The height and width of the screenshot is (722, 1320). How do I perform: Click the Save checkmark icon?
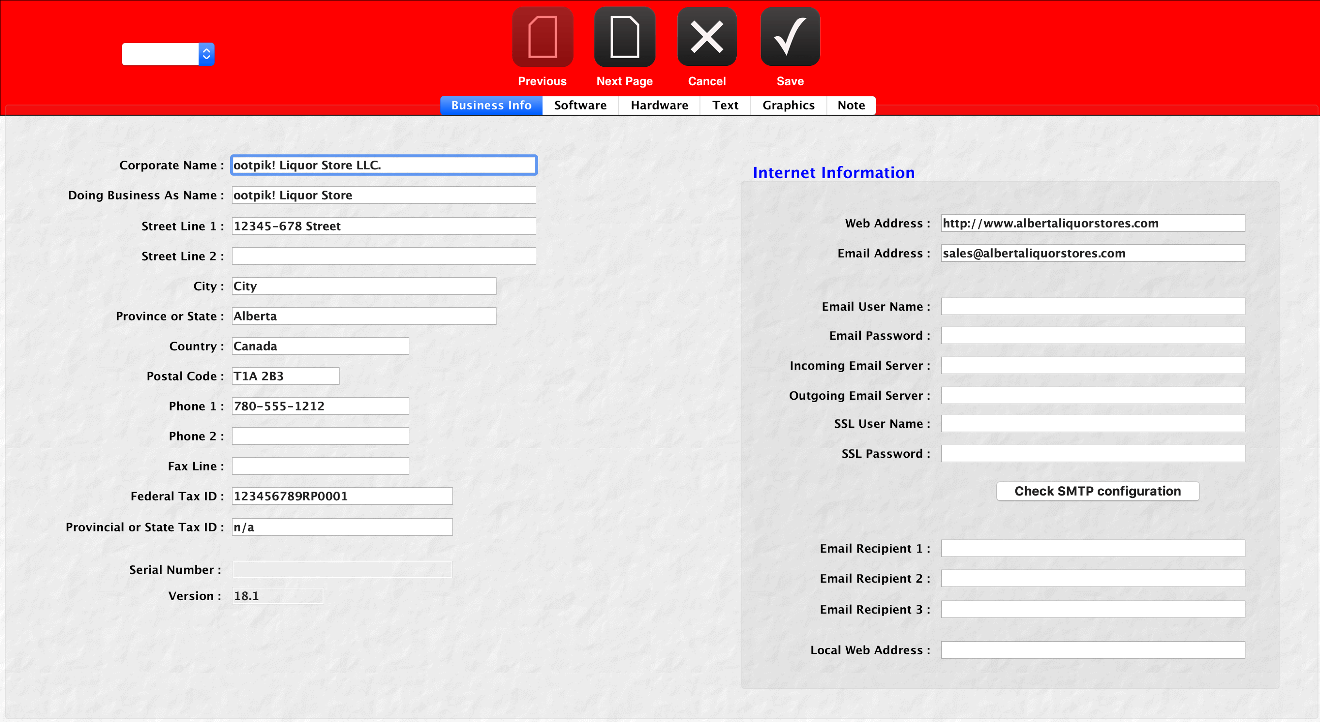[x=790, y=37]
